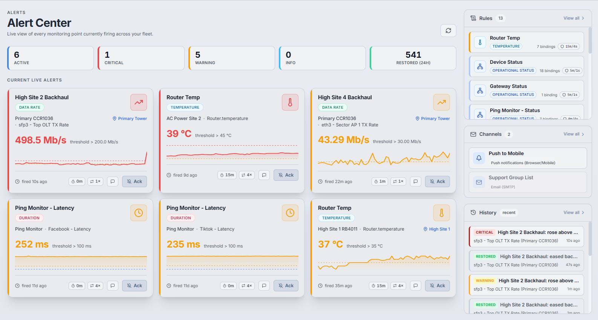Open comments on High Site 2 Backhaul alert

[x=113, y=182]
